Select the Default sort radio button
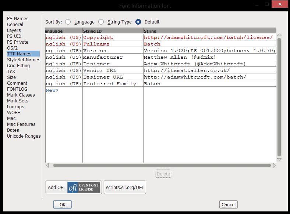290x214 pixels. (x=138, y=22)
